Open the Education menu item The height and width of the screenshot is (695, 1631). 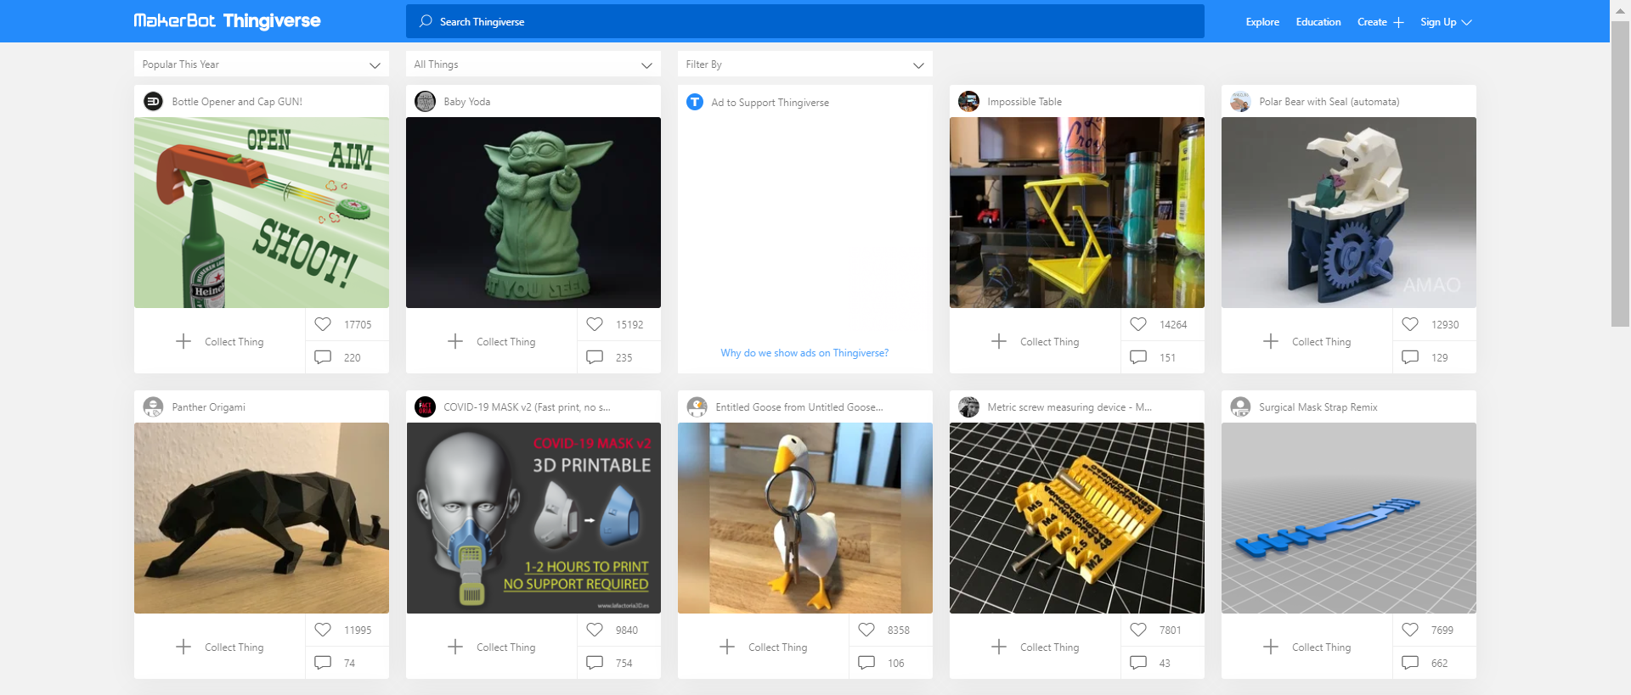1318,22
